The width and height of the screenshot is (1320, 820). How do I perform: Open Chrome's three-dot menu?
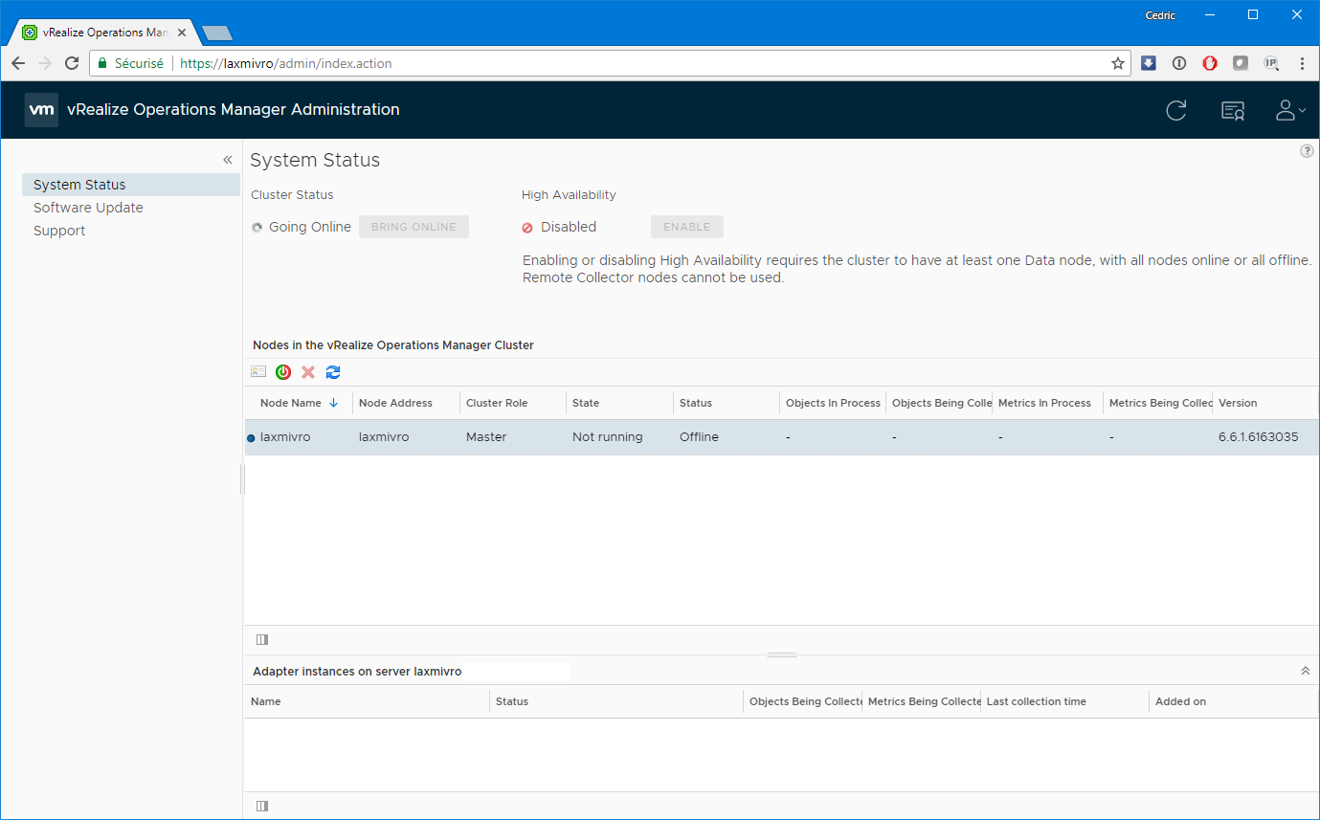point(1302,63)
